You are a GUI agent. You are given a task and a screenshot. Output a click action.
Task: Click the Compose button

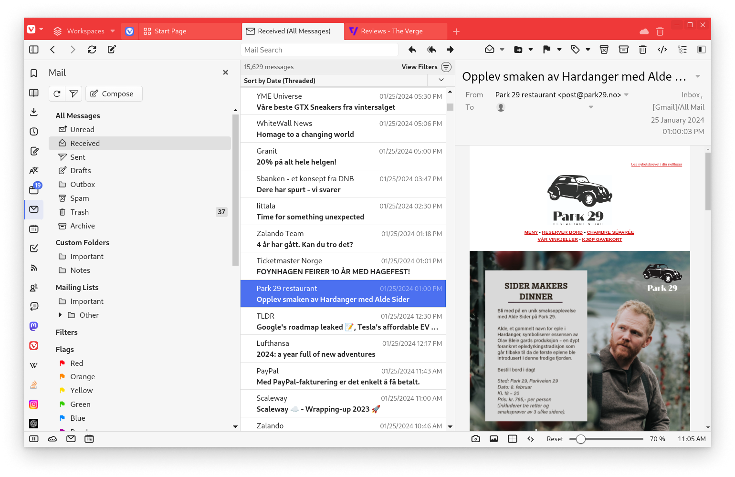(114, 94)
